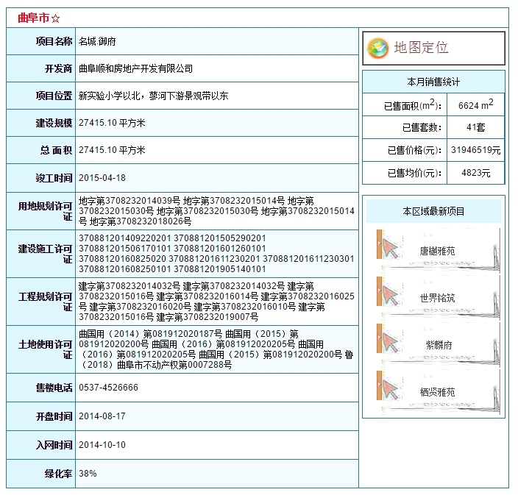Click the sold area value 6624 m2
The width and height of the screenshot is (518, 495).
476,104
